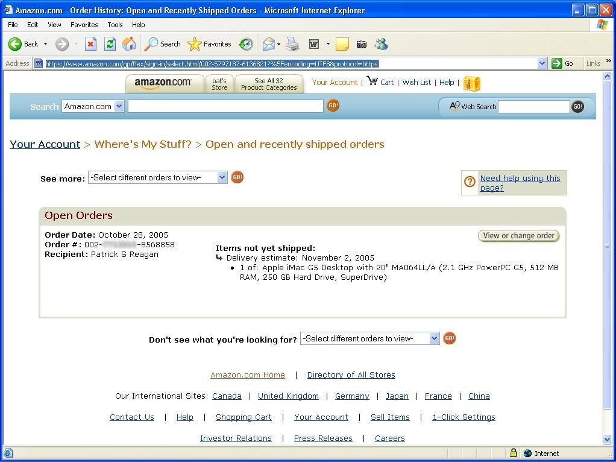Open the address bar dropdown arrow
This screenshot has width=616, height=462.
[542, 63]
